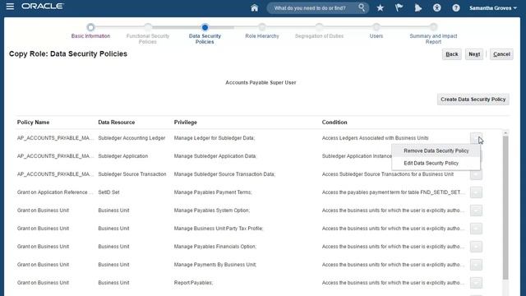This screenshot has width=526, height=296.
Task: Open the notifications icon beside the flag
Action: click(x=418, y=7)
